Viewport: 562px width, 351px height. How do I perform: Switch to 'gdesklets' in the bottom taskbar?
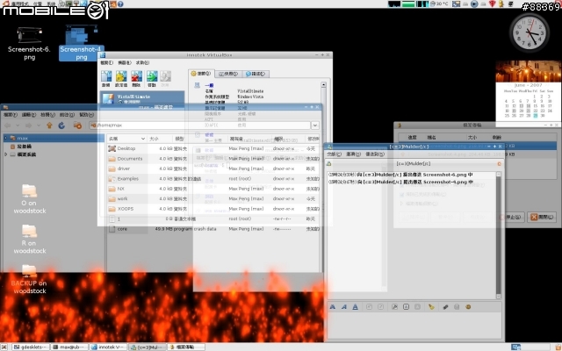(31, 347)
